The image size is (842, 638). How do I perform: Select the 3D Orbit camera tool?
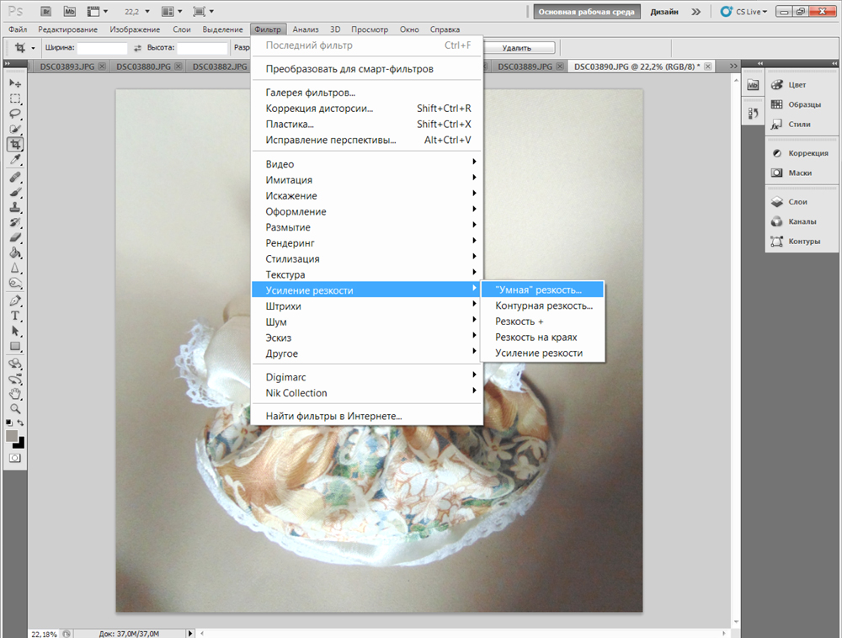tap(15, 379)
